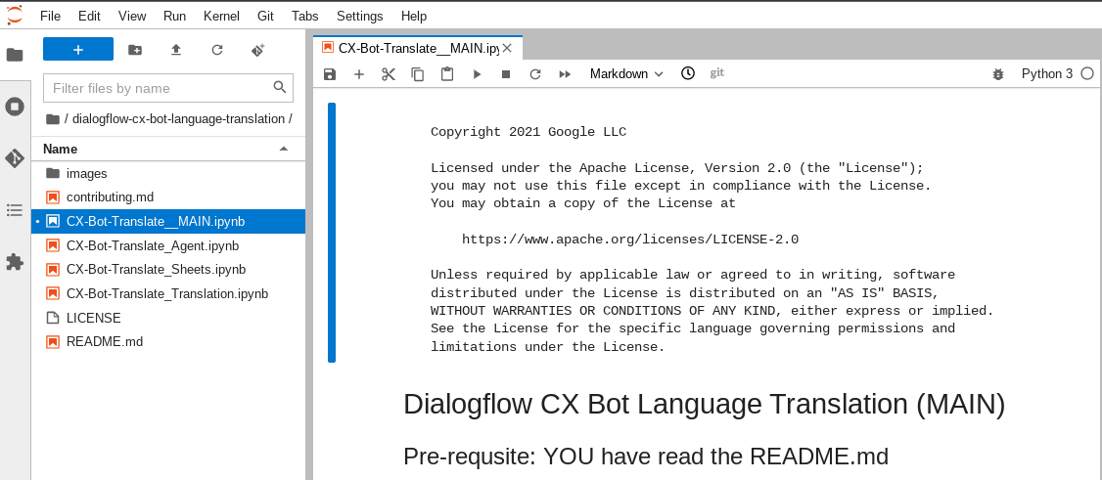Restart the kernel
1102x480 pixels.
click(534, 73)
